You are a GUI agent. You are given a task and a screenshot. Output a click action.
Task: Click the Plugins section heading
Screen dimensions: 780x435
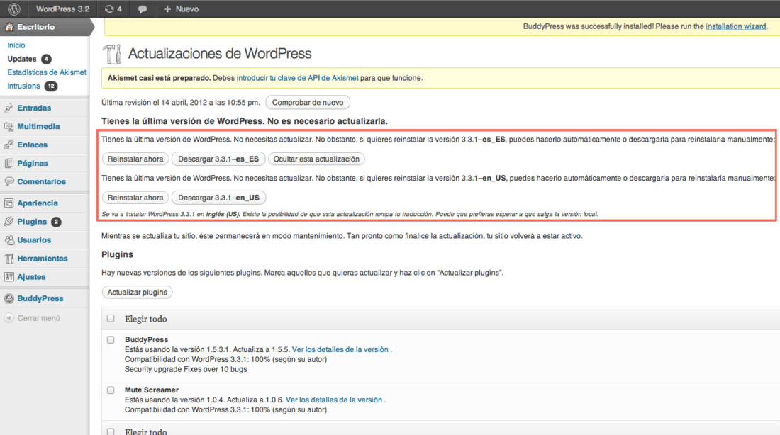pyautogui.click(x=118, y=254)
